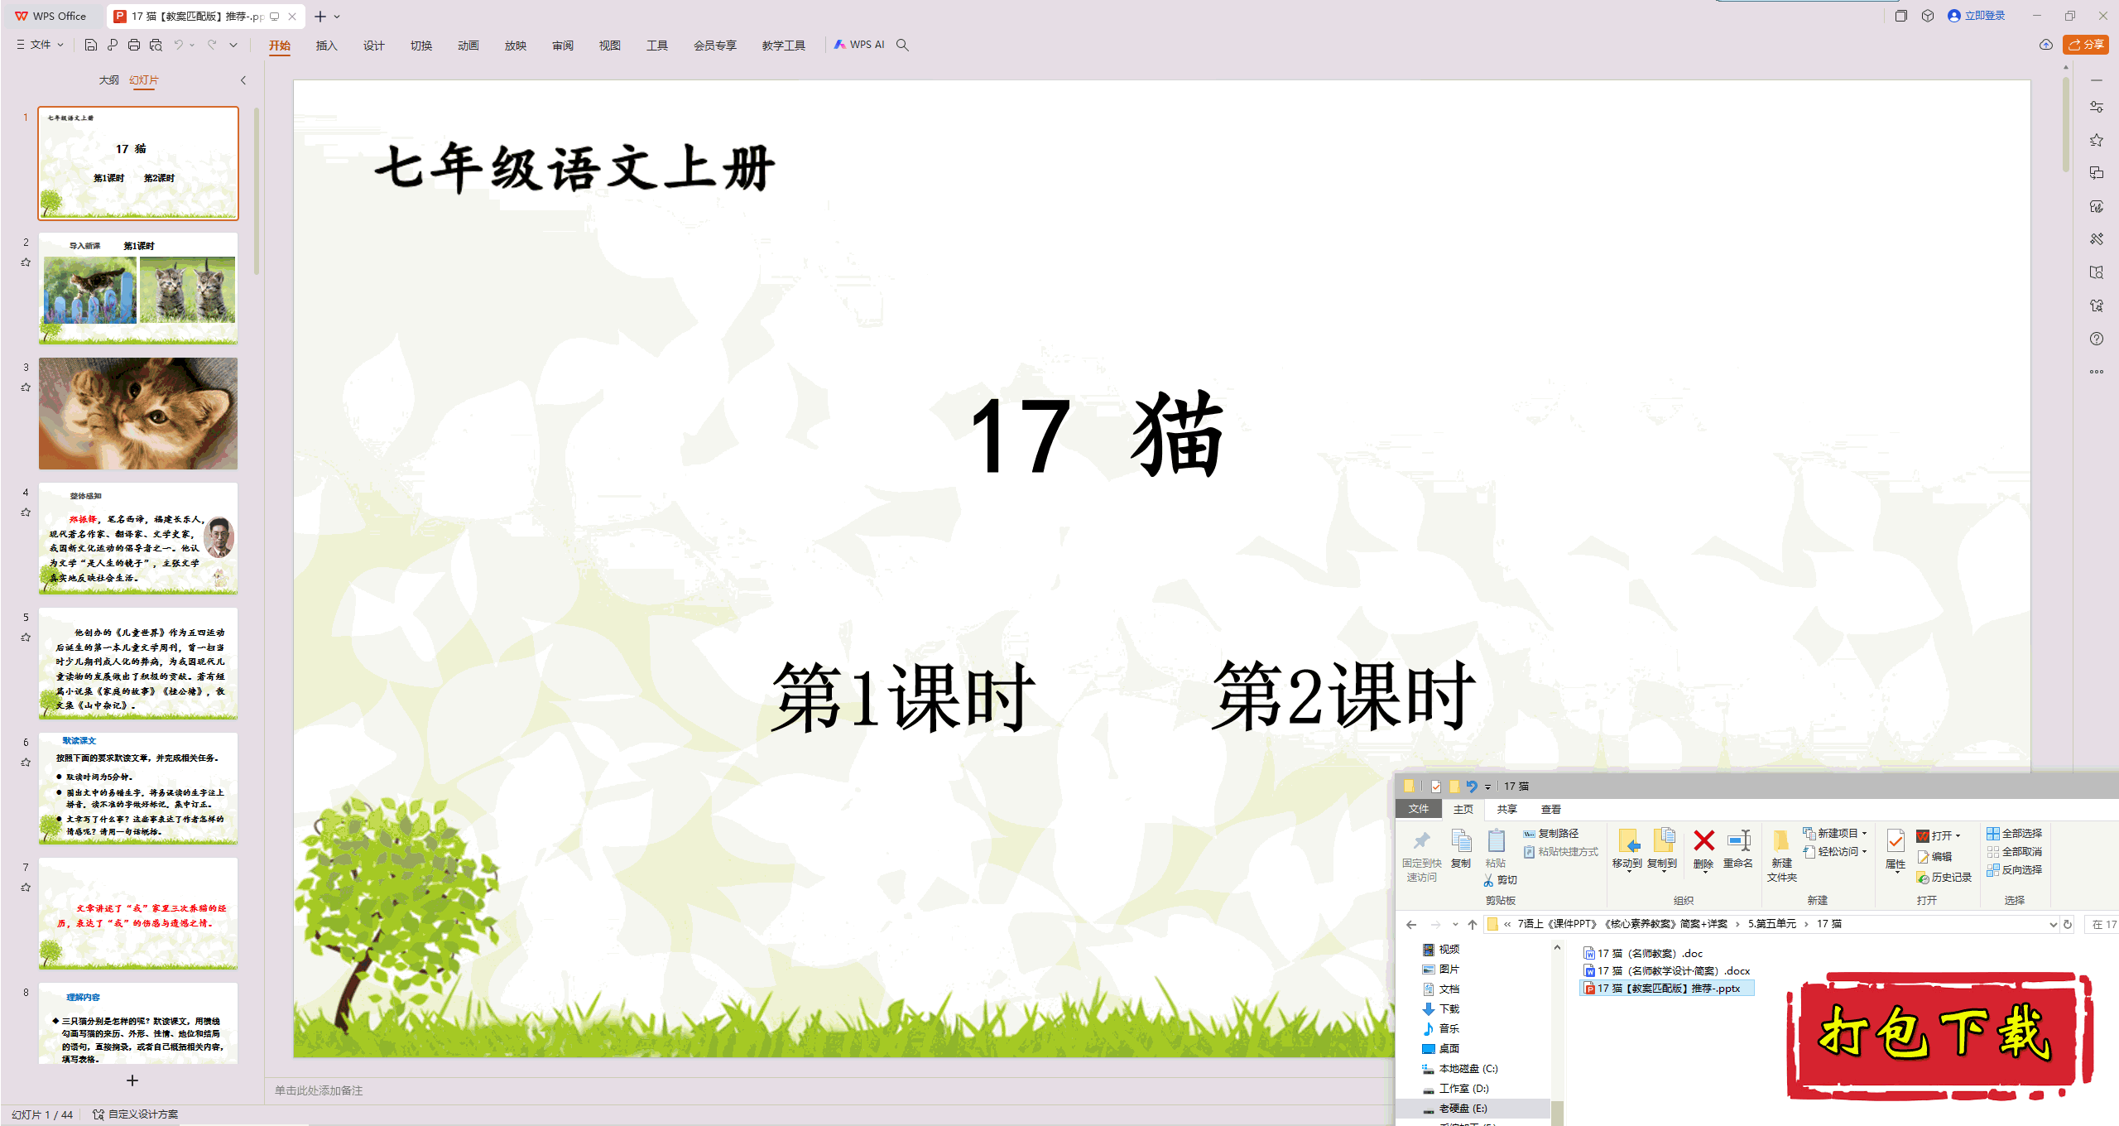The height and width of the screenshot is (1126, 2119).
Task: Click the design tools ruler icon in sidebar
Action: (2097, 239)
